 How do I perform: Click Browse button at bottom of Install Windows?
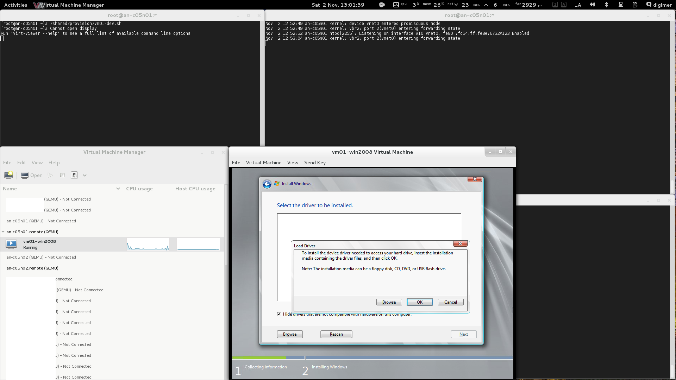point(290,334)
